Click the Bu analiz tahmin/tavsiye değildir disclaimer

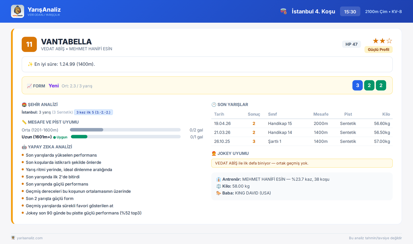click(x=375, y=238)
